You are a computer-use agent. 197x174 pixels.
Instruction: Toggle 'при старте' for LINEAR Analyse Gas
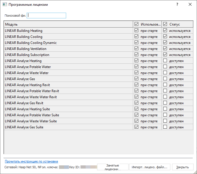click(137, 79)
